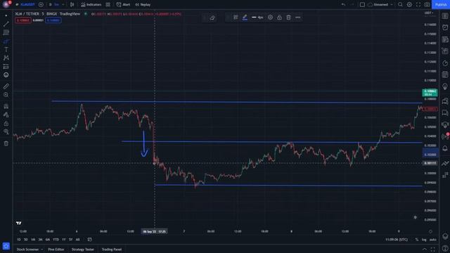Open the user profile avatar

pyautogui.click(x=6, y=4)
